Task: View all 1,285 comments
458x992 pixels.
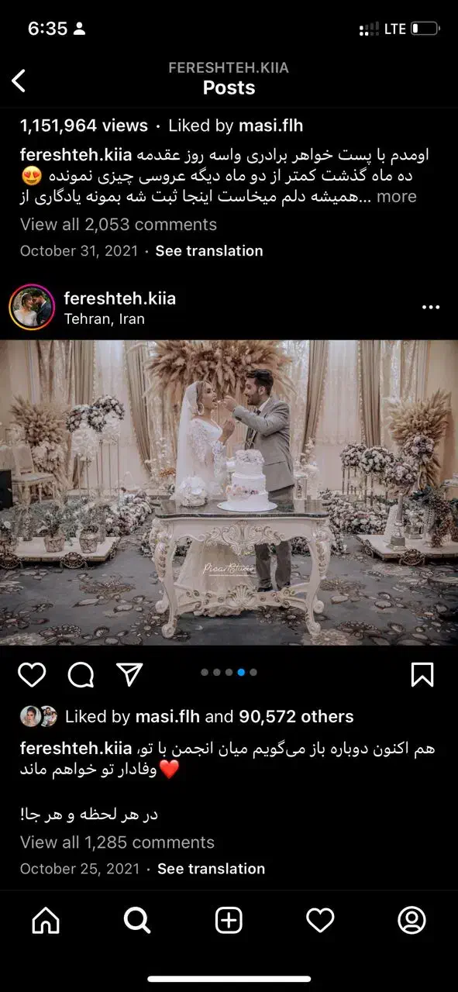Action: tap(117, 842)
